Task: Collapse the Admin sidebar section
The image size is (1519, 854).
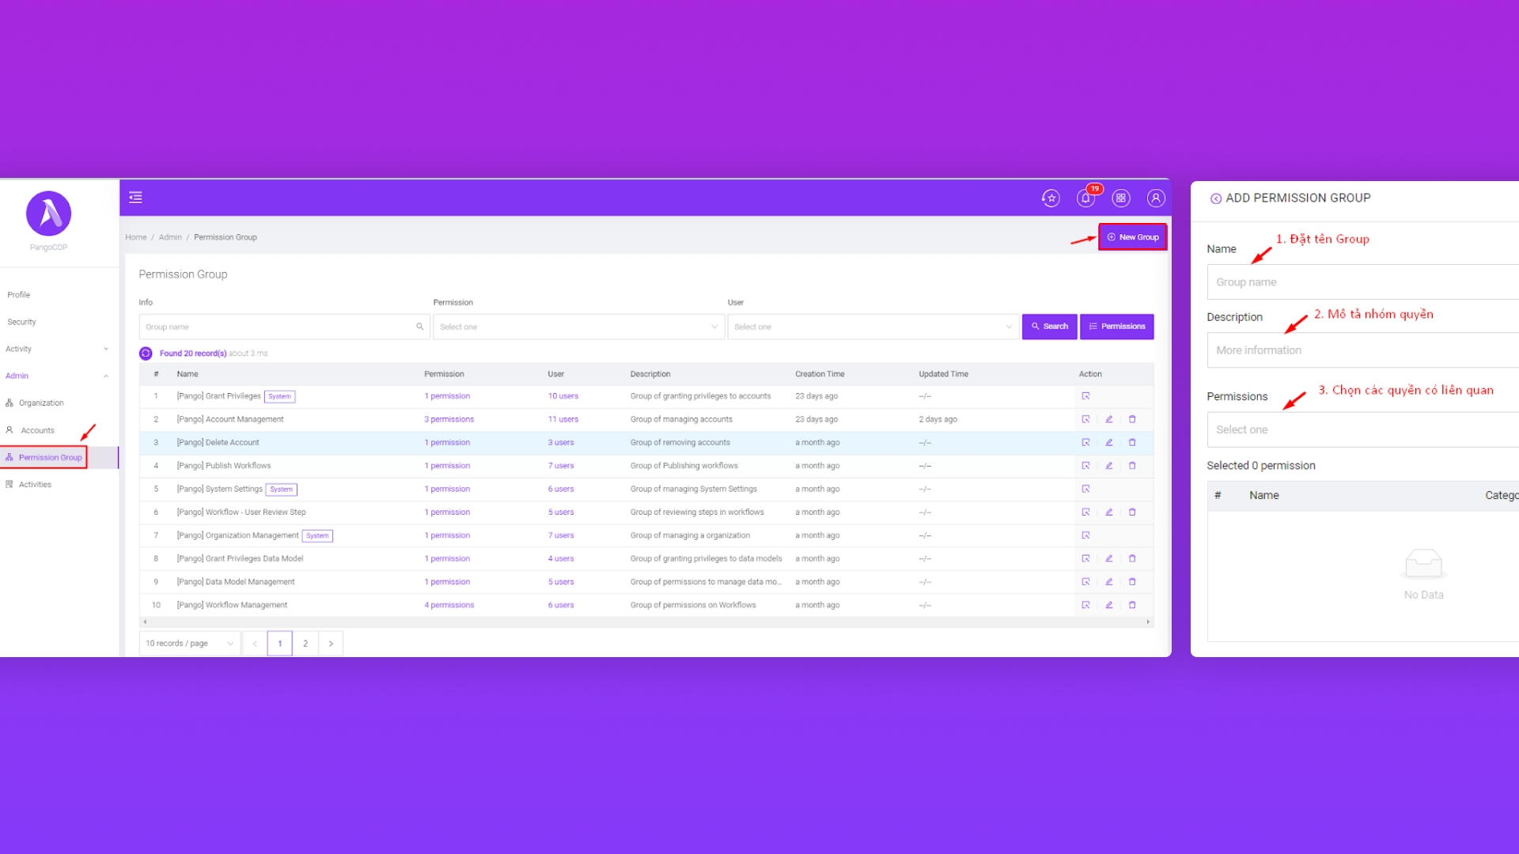Action: (x=54, y=376)
